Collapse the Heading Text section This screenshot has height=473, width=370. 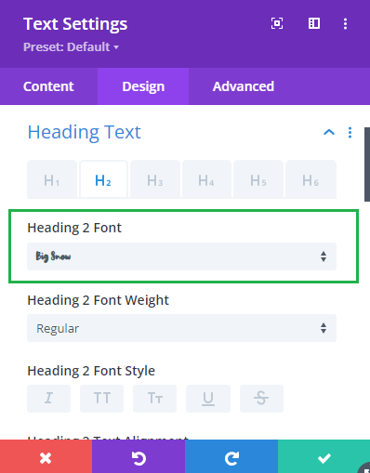[329, 133]
